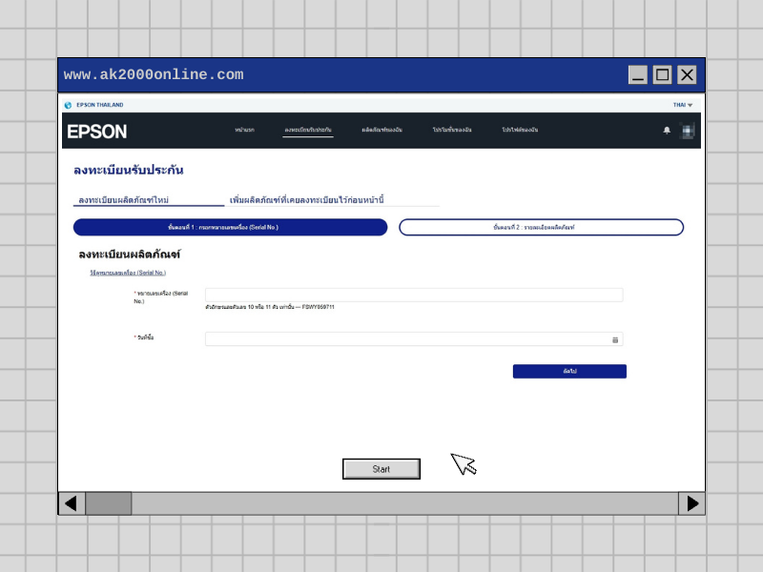Click the left scroll arrow button

click(72, 503)
